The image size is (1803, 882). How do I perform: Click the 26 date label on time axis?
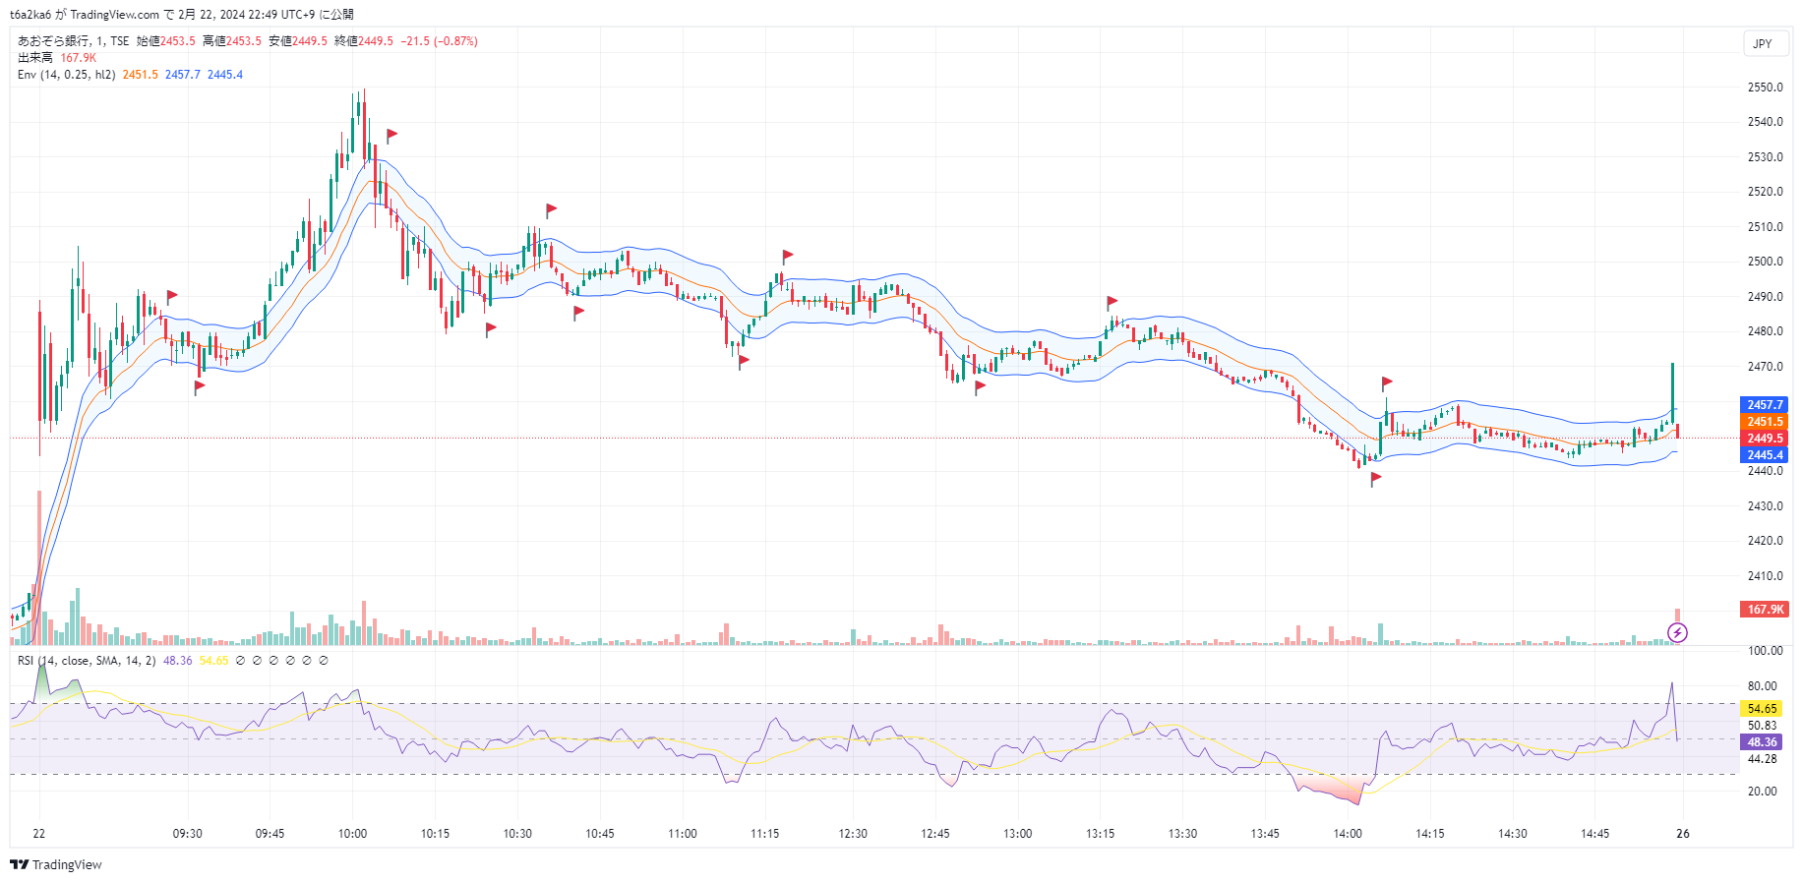pyautogui.click(x=1683, y=834)
